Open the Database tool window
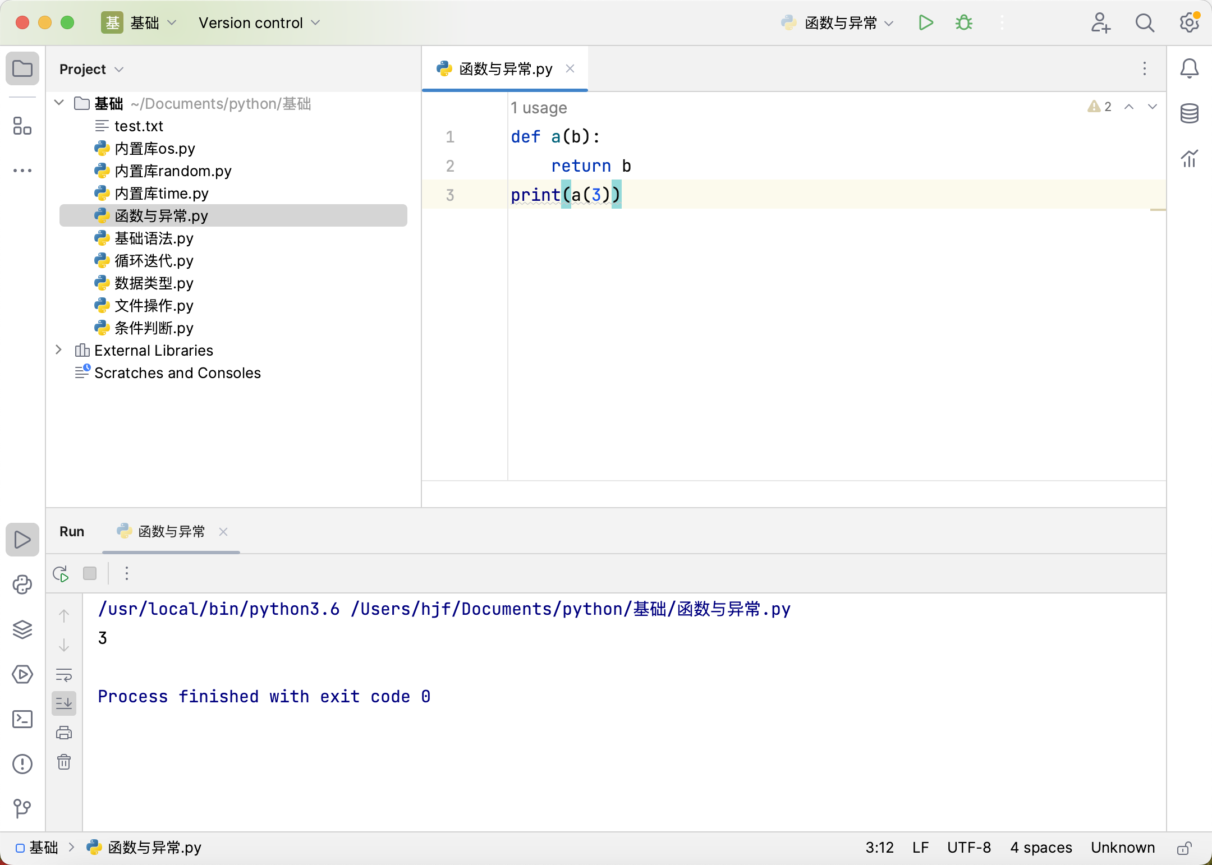Image resolution: width=1212 pixels, height=865 pixels. click(x=1189, y=114)
